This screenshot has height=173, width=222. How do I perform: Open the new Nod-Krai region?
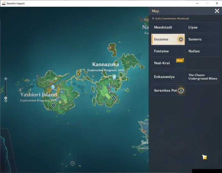click(168, 63)
